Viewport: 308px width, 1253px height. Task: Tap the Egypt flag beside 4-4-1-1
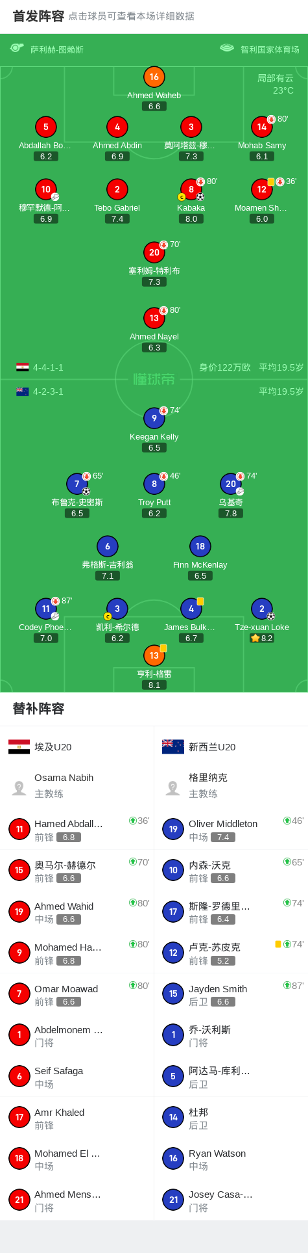(x=23, y=367)
